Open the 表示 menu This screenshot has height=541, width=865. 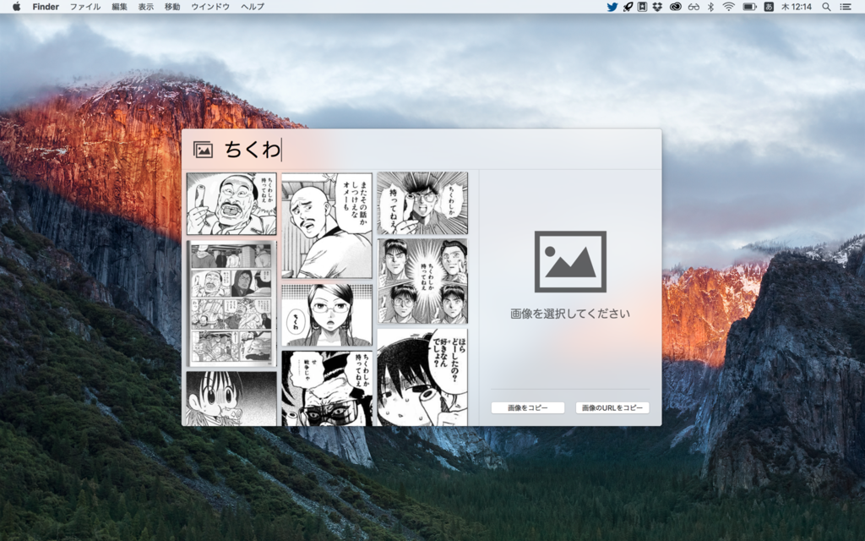click(145, 7)
